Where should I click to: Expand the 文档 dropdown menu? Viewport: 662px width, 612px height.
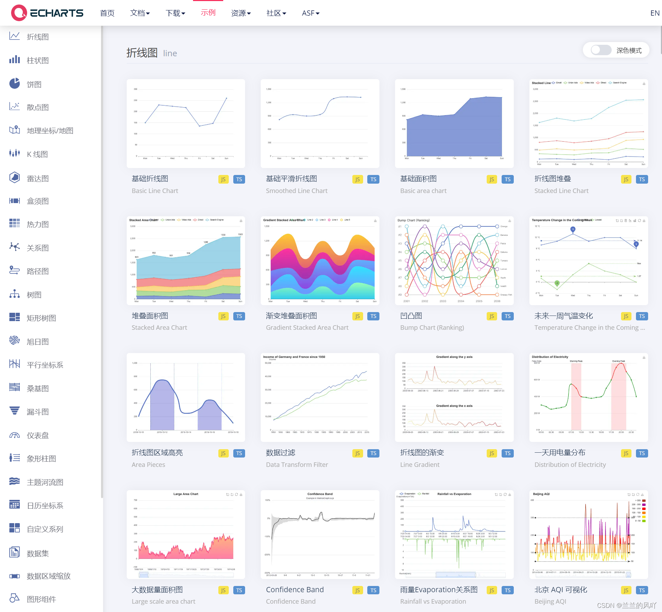(140, 13)
